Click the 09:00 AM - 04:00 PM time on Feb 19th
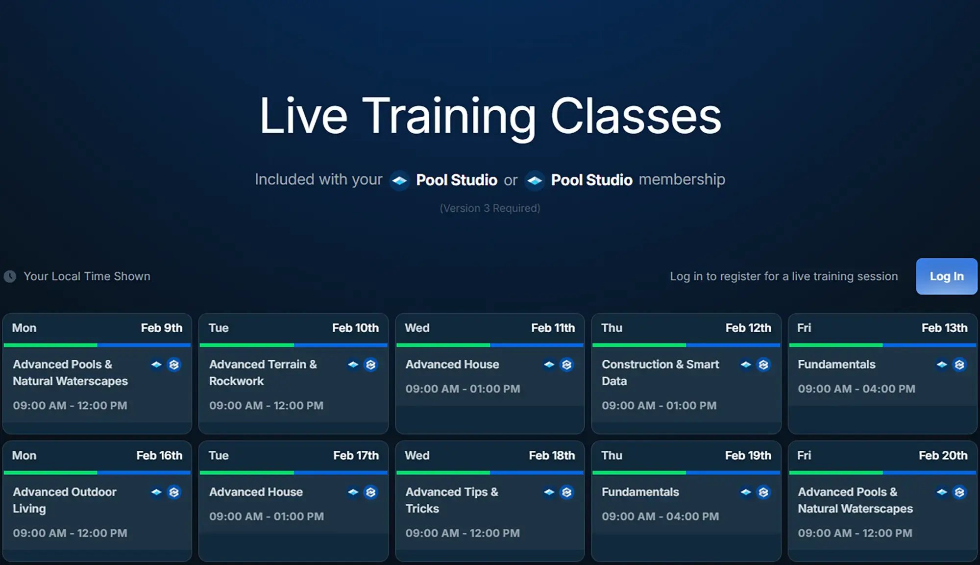Screen dimensions: 980x565 (x=660, y=516)
